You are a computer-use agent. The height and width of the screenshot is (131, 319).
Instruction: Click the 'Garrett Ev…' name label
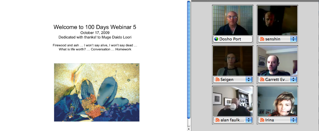coord(277,80)
